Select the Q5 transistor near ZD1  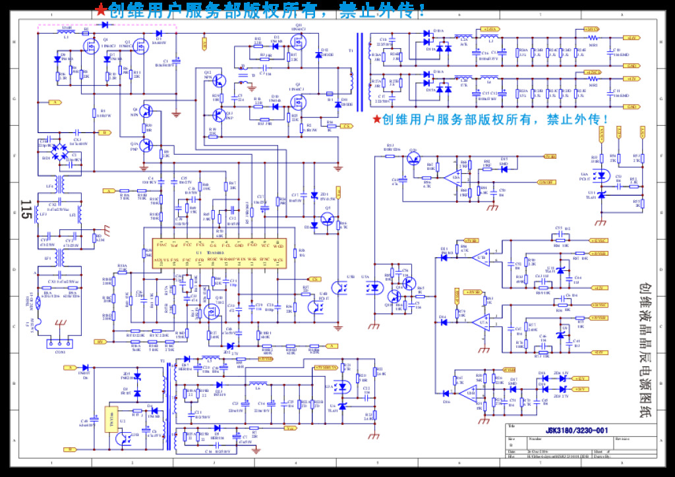click(x=328, y=219)
